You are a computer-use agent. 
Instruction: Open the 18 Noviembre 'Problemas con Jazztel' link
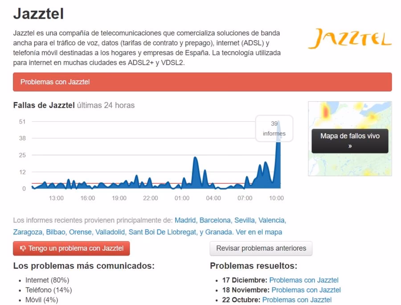tap(306, 290)
